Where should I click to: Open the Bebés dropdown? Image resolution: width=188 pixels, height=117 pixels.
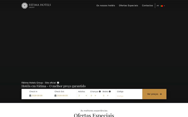[106, 95]
